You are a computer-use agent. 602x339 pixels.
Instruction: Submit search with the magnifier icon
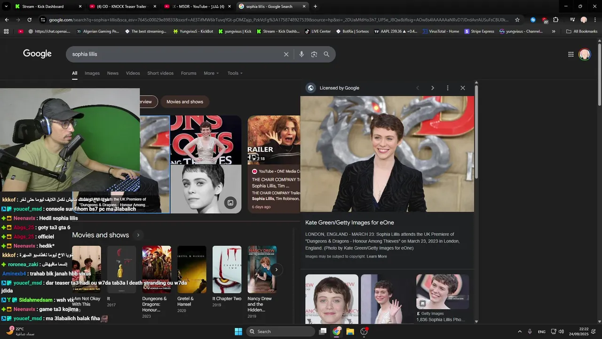point(326,54)
